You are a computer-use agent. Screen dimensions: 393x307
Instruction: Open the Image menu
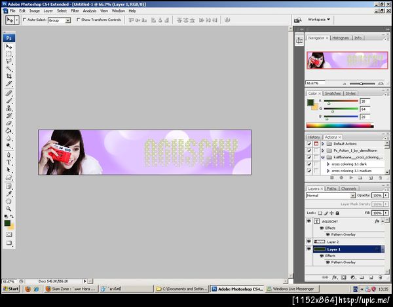tap(35, 10)
